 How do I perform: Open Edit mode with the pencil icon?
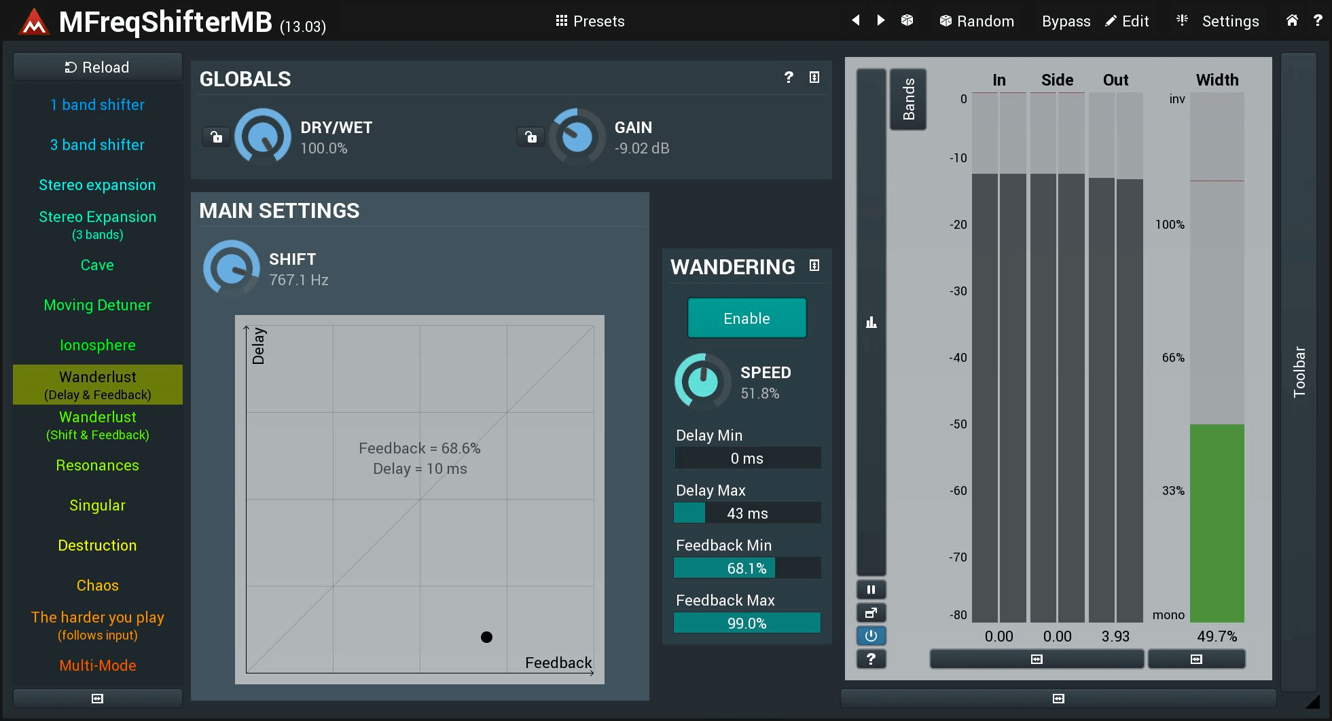[x=1126, y=21]
